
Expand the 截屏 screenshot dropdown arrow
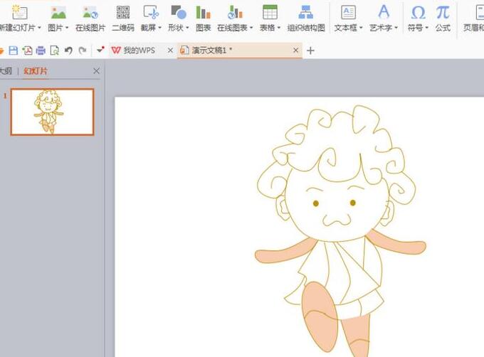point(159,28)
